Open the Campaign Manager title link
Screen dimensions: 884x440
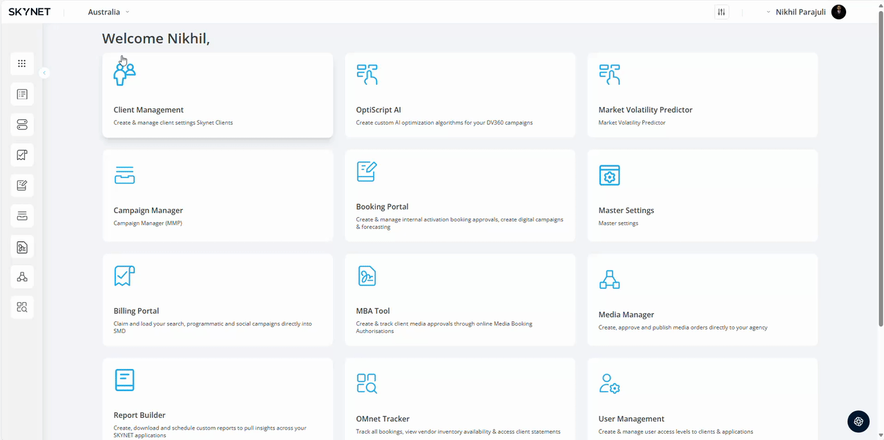click(x=148, y=210)
